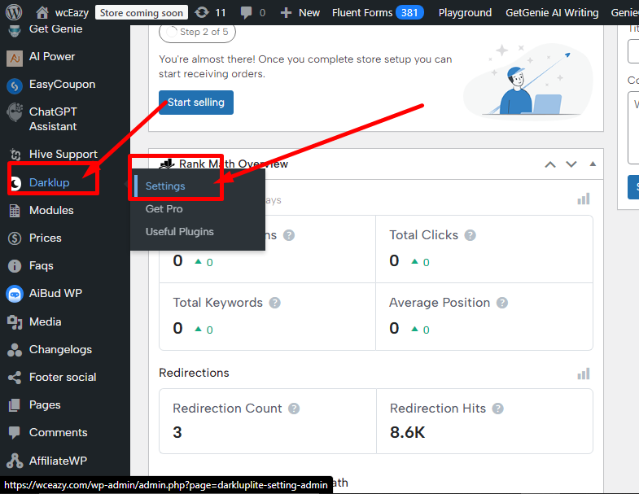The width and height of the screenshot is (639, 494).
Task: Click the Pages sidebar icon
Action: [15, 405]
